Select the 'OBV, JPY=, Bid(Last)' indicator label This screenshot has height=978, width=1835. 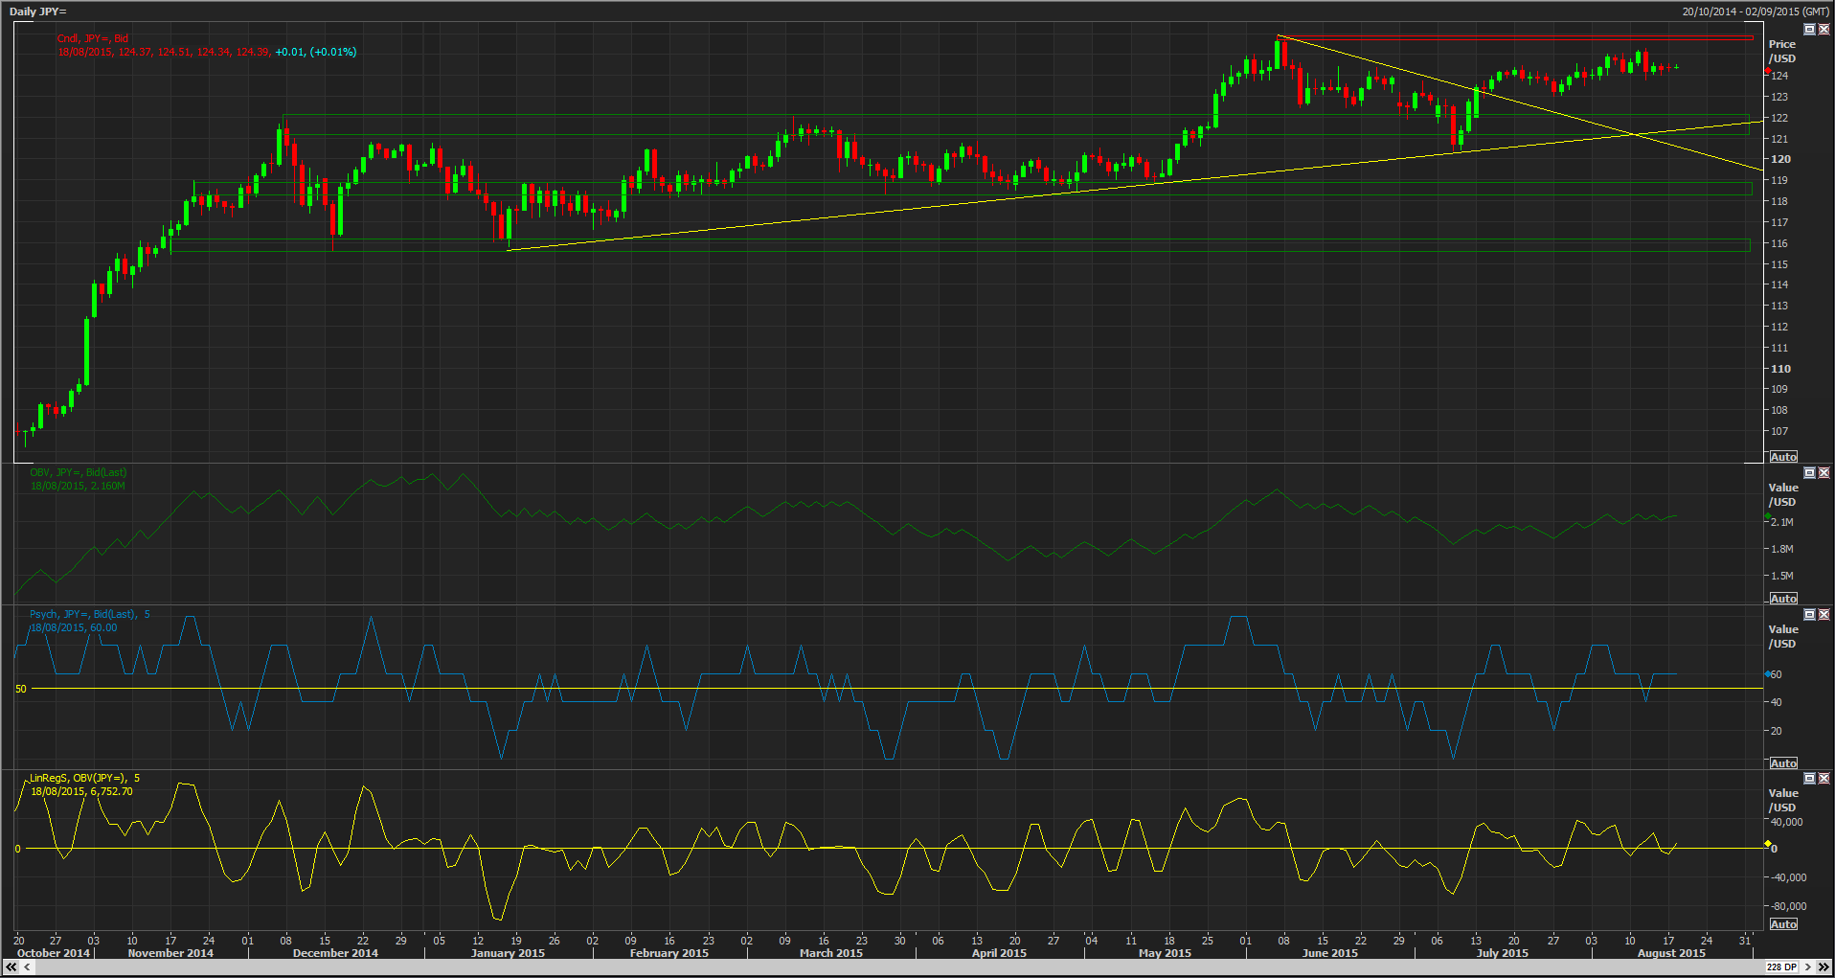point(79,473)
